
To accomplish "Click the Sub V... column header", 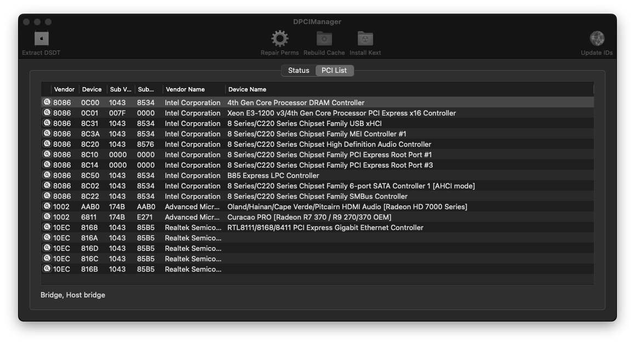I will point(121,89).
